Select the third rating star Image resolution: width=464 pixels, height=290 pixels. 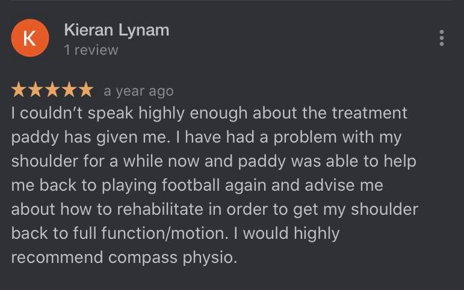tap(52, 91)
